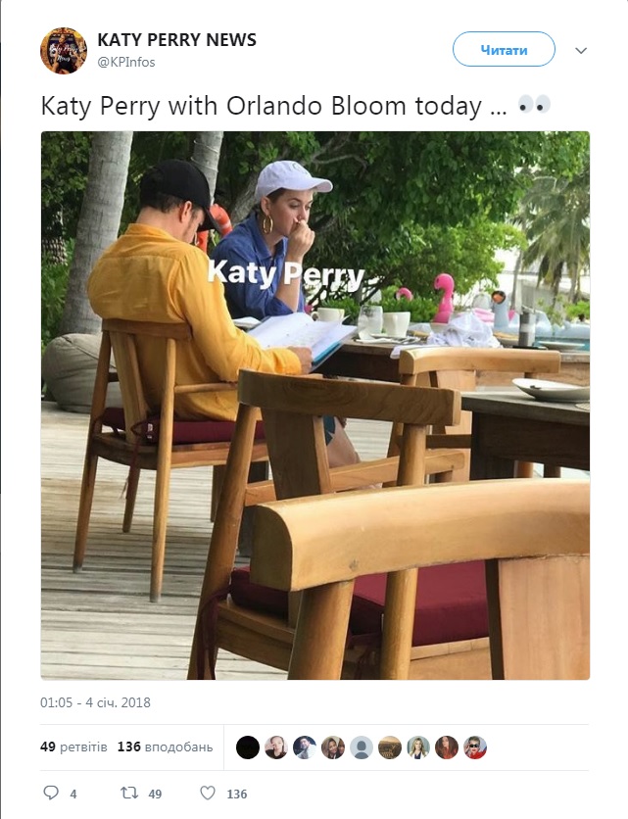628x819 pixels.
Task: Click the reply speech bubble icon
Action: 51,793
